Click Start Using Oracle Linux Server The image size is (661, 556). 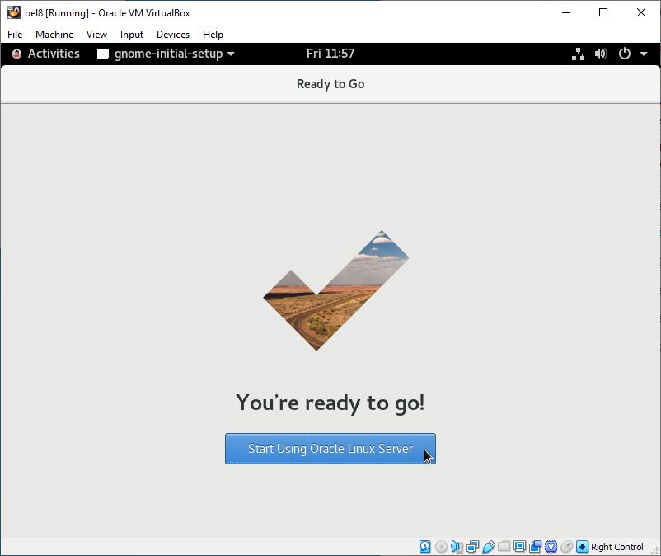(x=330, y=449)
